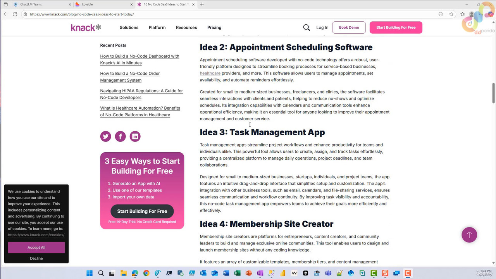The height and width of the screenshot is (279, 496).
Task: Open the What Is Healthcare Automation post
Action: 140,112
